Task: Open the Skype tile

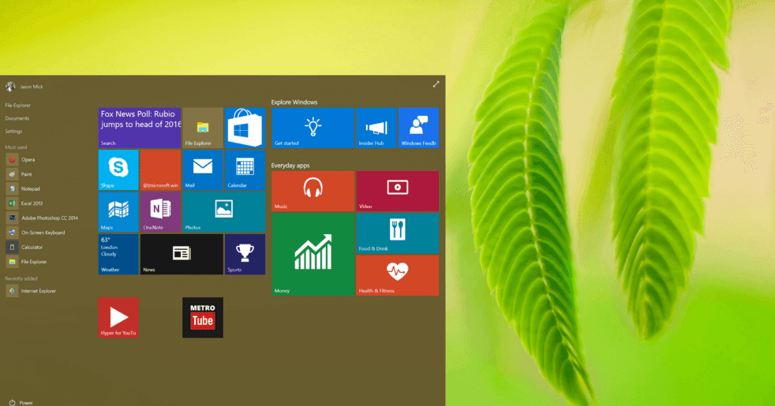Action: pos(118,170)
